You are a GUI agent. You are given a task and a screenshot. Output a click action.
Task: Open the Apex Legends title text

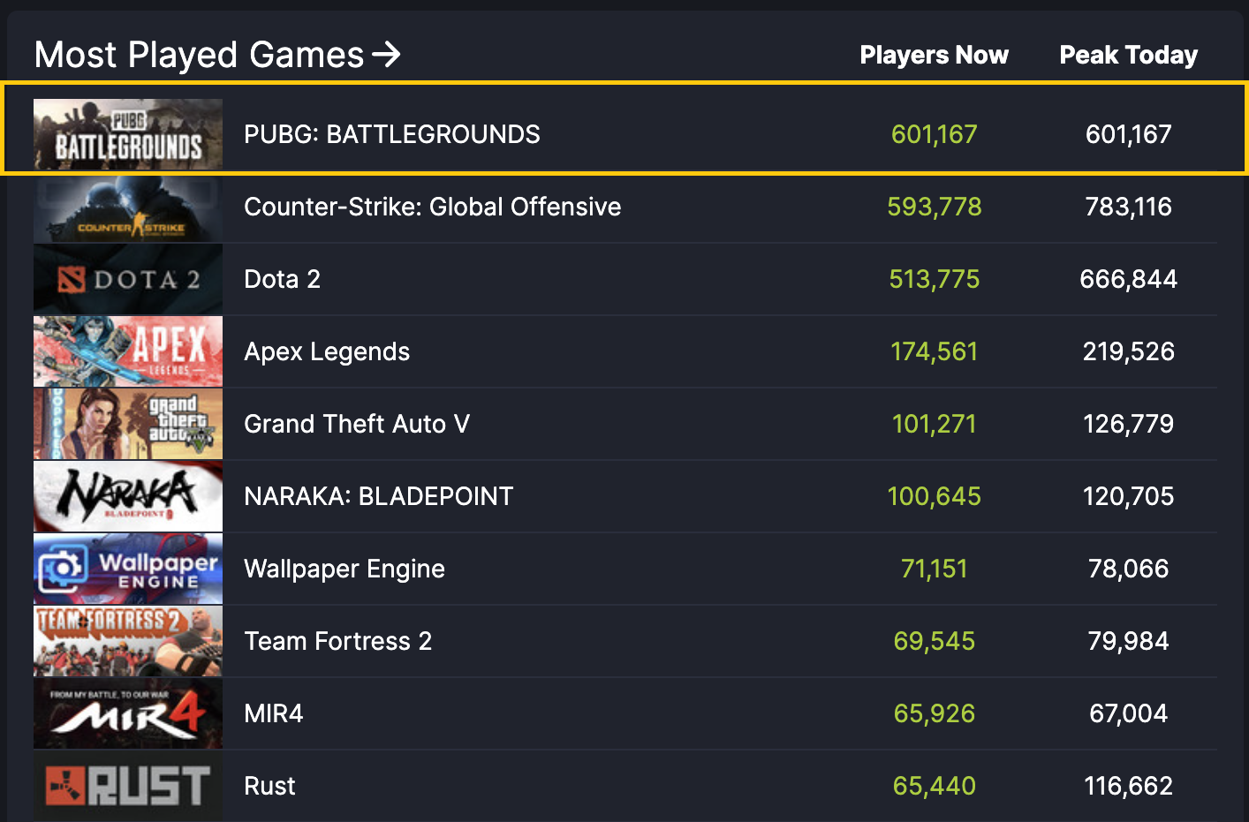[x=327, y=351]
